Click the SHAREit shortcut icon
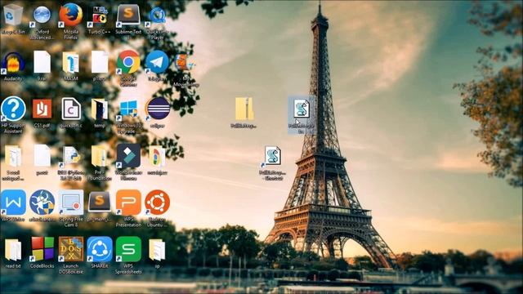This screenshot has width=523, height=294. 100,249
